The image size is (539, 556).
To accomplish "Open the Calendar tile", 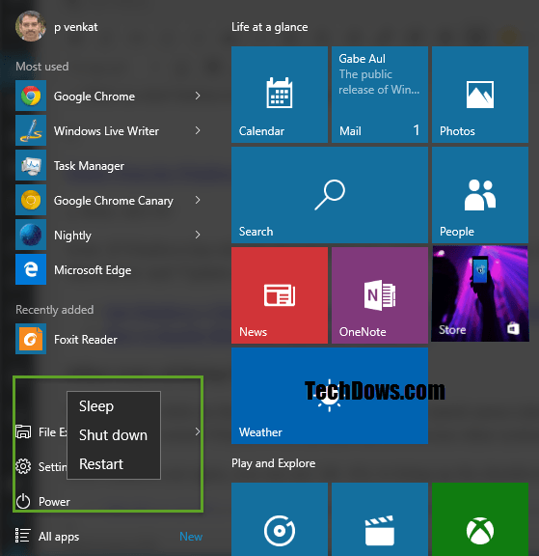I will point(280,95).
